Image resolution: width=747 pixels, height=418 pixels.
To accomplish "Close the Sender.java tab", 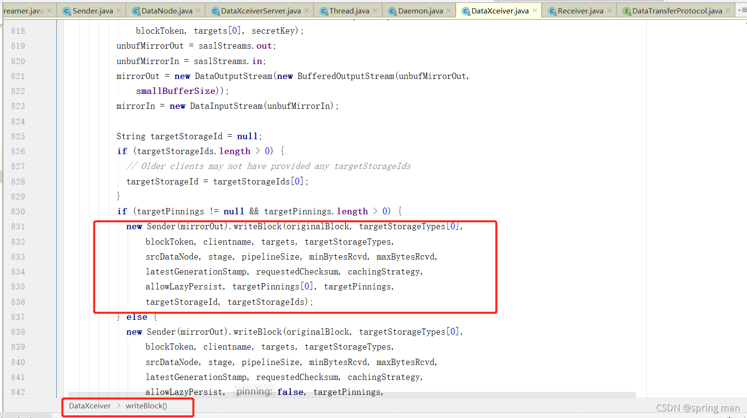I will tap(119, 11).
